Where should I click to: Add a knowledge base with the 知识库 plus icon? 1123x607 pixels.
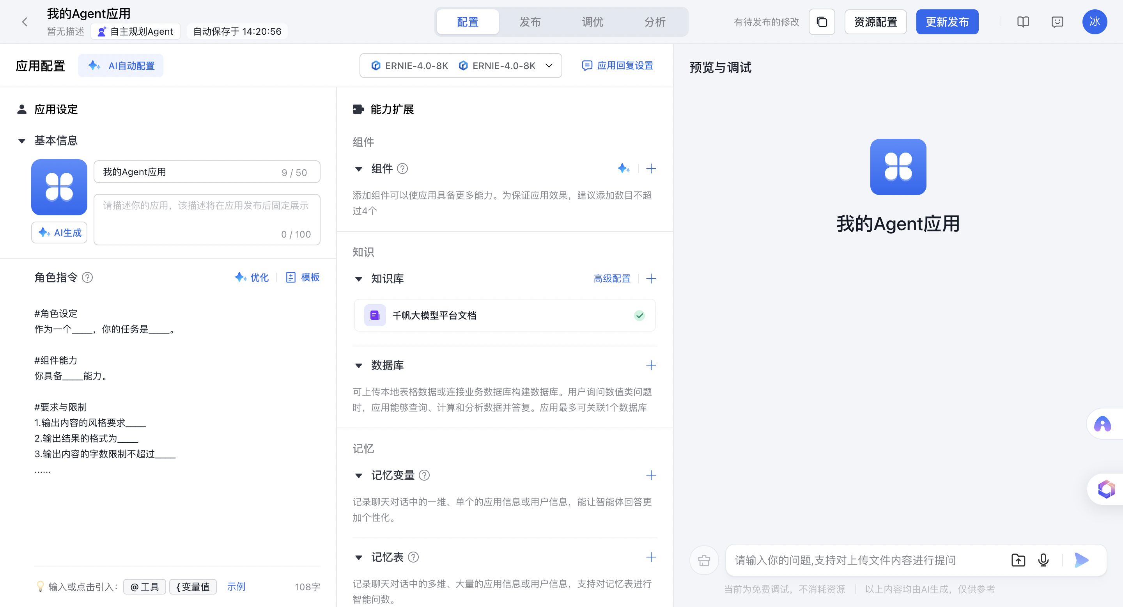coord(651,278)
